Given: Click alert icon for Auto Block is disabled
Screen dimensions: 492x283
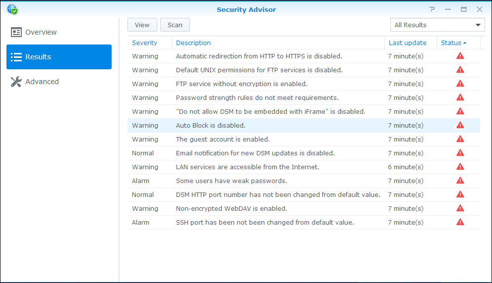Looking at the screenshot, I should point(460,125).
